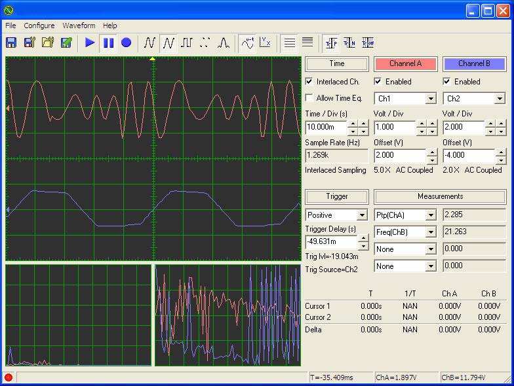This screenshot has width=514, height=386.
Task: Open the Freq(ChB) measurement dropdown
Action: pos(431,232)
